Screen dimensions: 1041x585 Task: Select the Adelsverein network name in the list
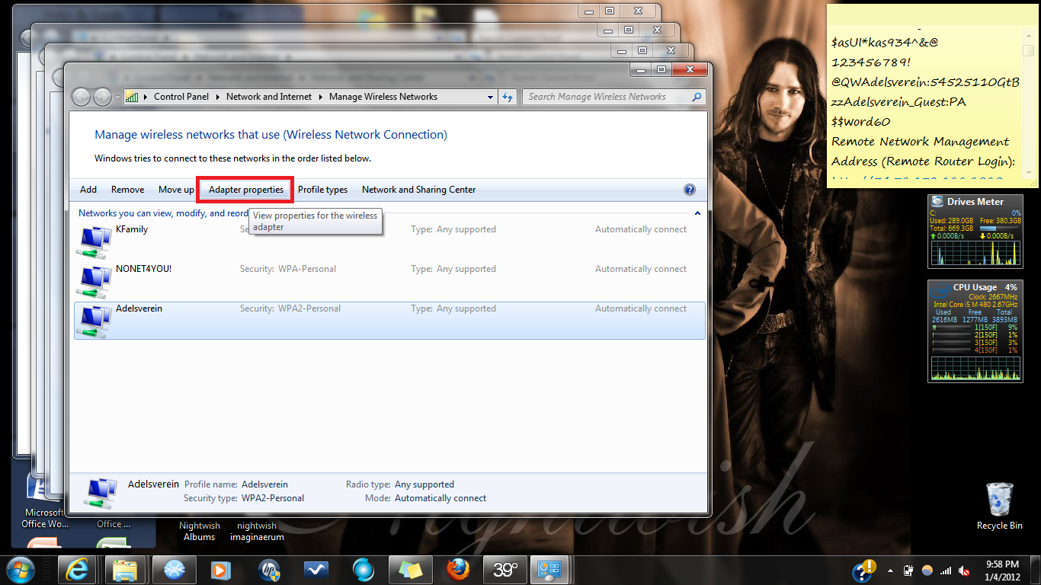pyautogui.click(x=139, y=308)
